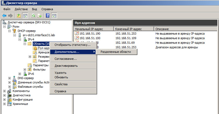Open the Справка menu in menu bar

coord(47,9)
